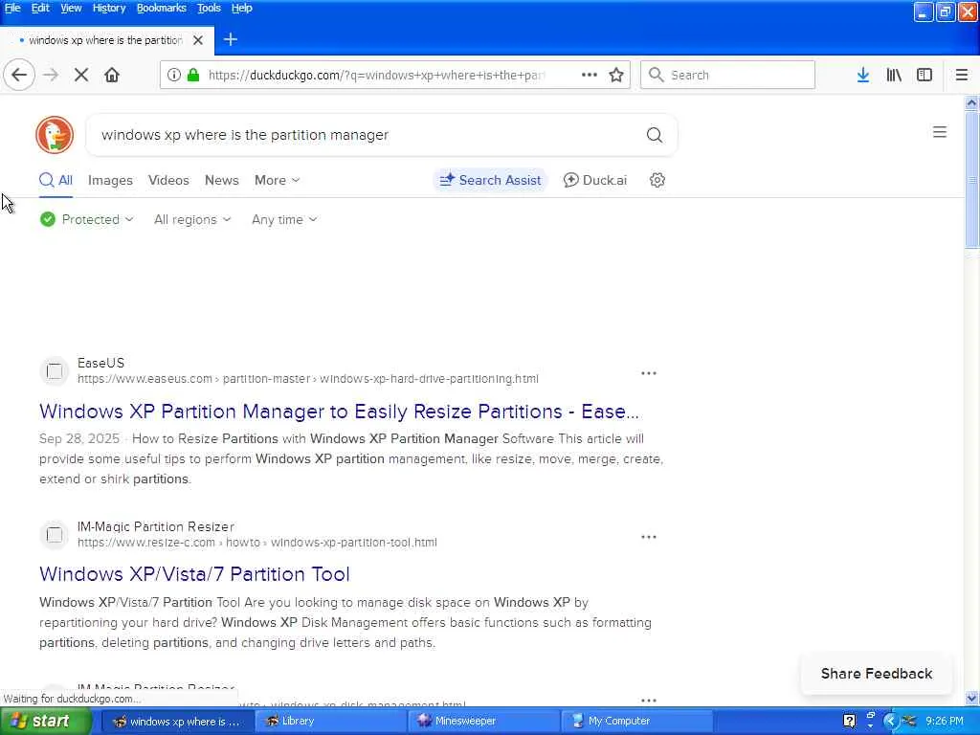Open the File menu
This screenshot has height=735, width=980.
[12, 8]
